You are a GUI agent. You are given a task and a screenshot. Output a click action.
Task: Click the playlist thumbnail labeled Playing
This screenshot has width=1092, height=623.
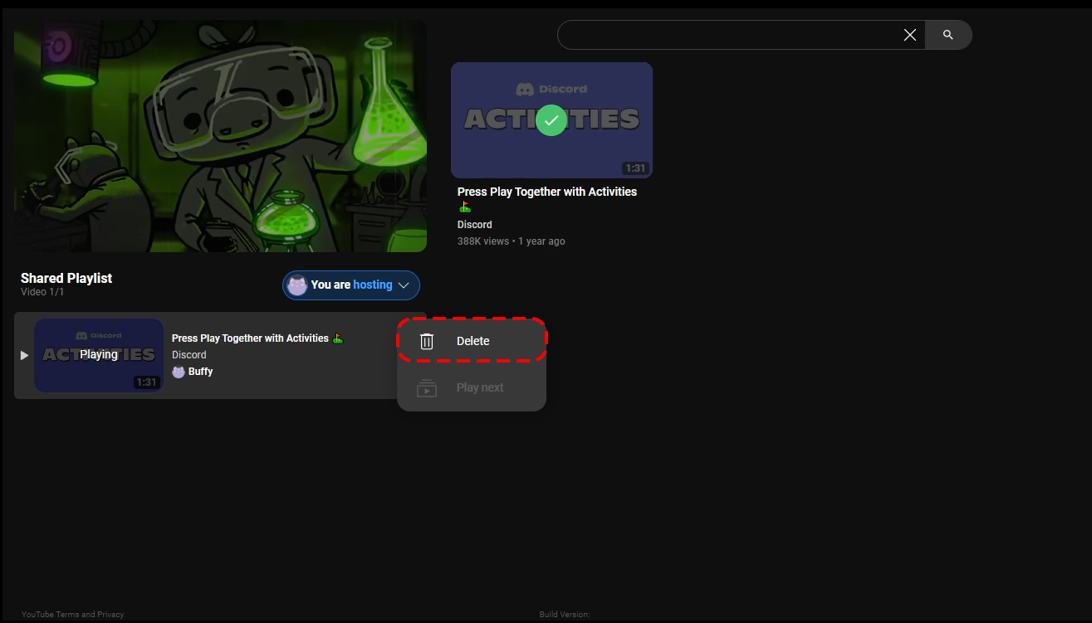(99, 355)
